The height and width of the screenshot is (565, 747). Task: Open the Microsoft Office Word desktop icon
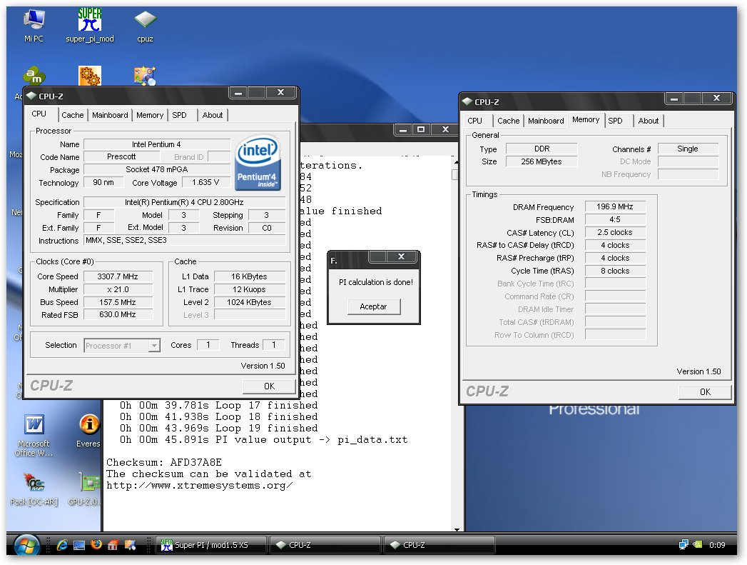(x=34, y=435)
